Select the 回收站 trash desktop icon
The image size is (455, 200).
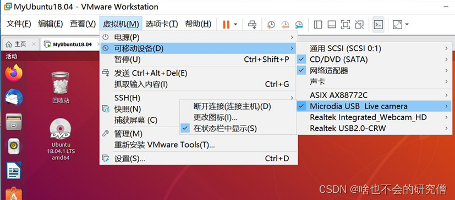click(61, 87)
